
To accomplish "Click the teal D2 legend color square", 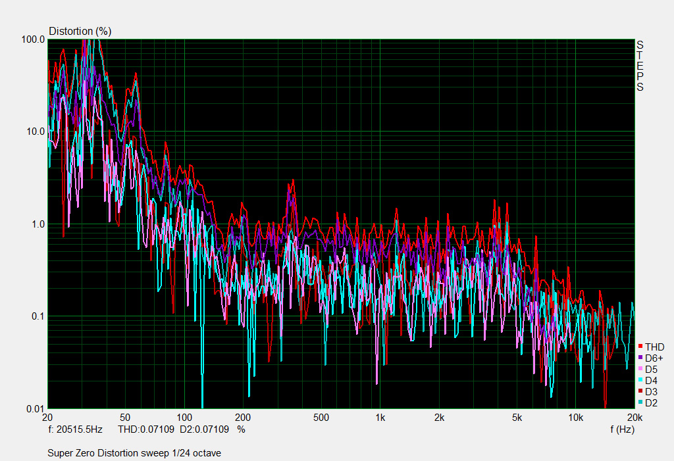I will tap(640, 402).
